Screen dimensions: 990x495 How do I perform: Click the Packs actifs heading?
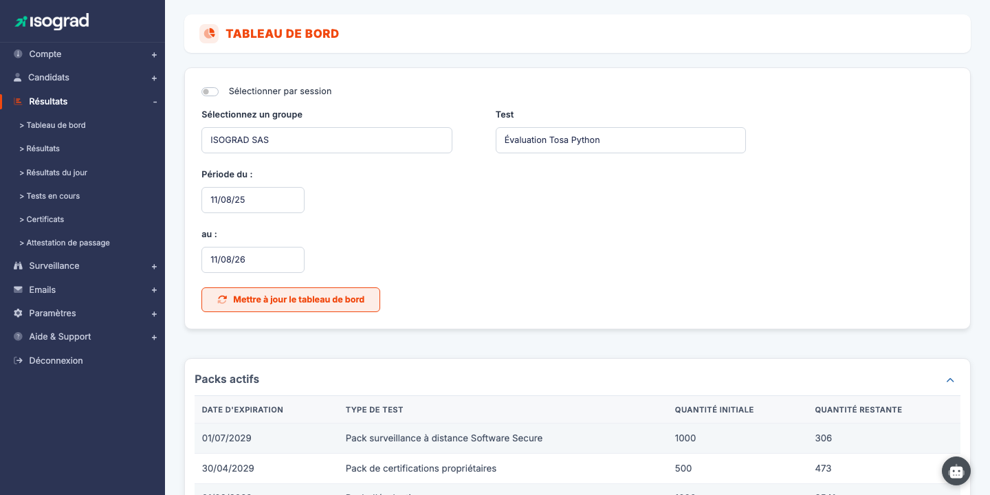[227, 379]
